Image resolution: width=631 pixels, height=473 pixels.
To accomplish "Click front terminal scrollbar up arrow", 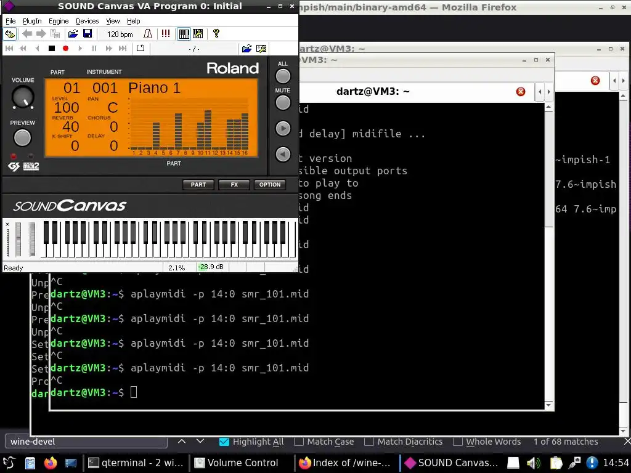I will coord(548,107).
